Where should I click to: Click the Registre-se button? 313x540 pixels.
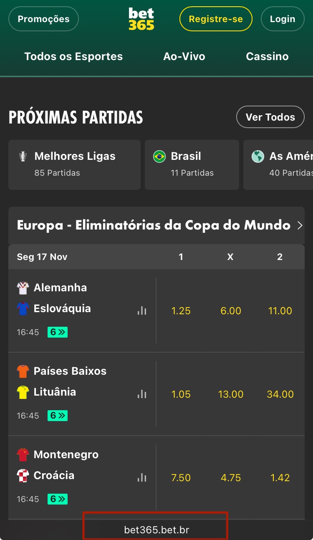tap(216, 19)
